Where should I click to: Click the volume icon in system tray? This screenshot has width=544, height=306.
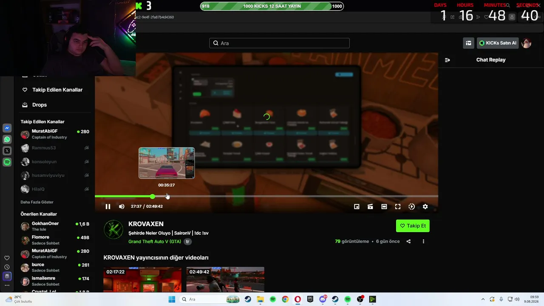click(517, 299)
